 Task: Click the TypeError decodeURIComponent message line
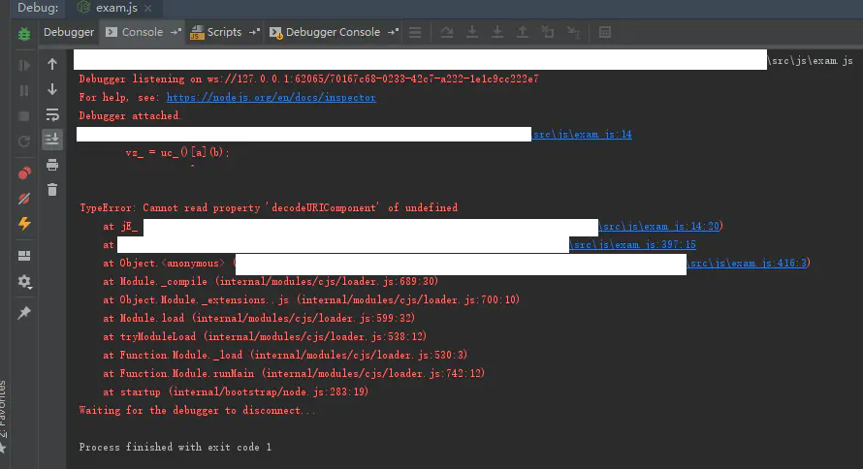269,207
